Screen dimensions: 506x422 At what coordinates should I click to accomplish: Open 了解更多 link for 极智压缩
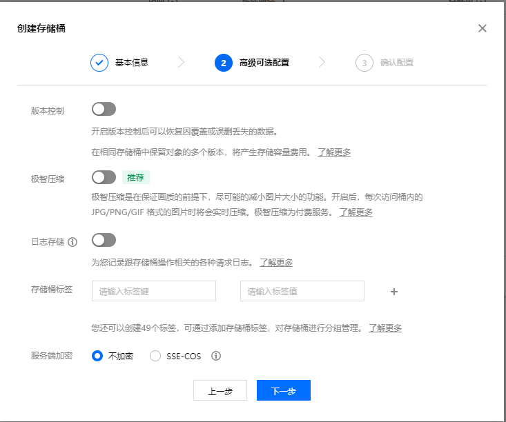point(356,212)
